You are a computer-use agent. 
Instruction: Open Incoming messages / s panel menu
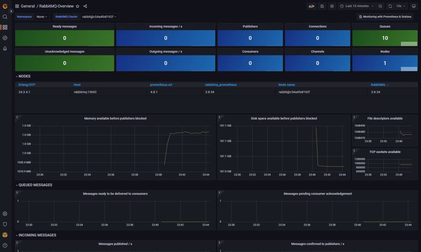(x=166, y=26)
